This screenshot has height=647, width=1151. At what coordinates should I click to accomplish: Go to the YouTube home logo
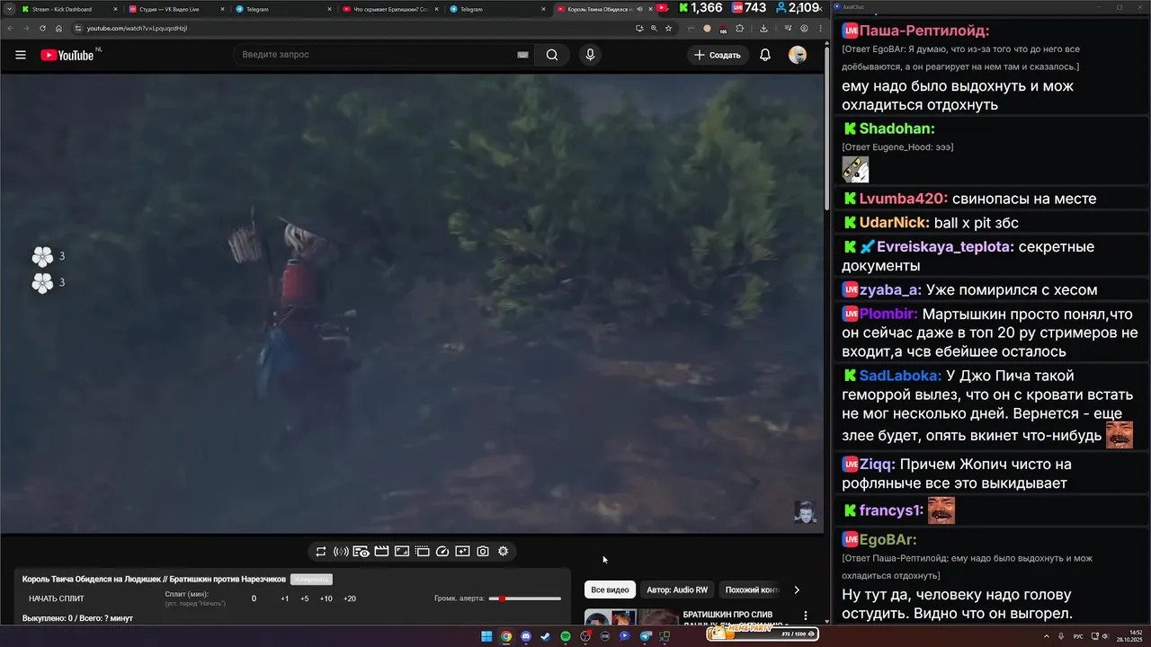(67, 55)
